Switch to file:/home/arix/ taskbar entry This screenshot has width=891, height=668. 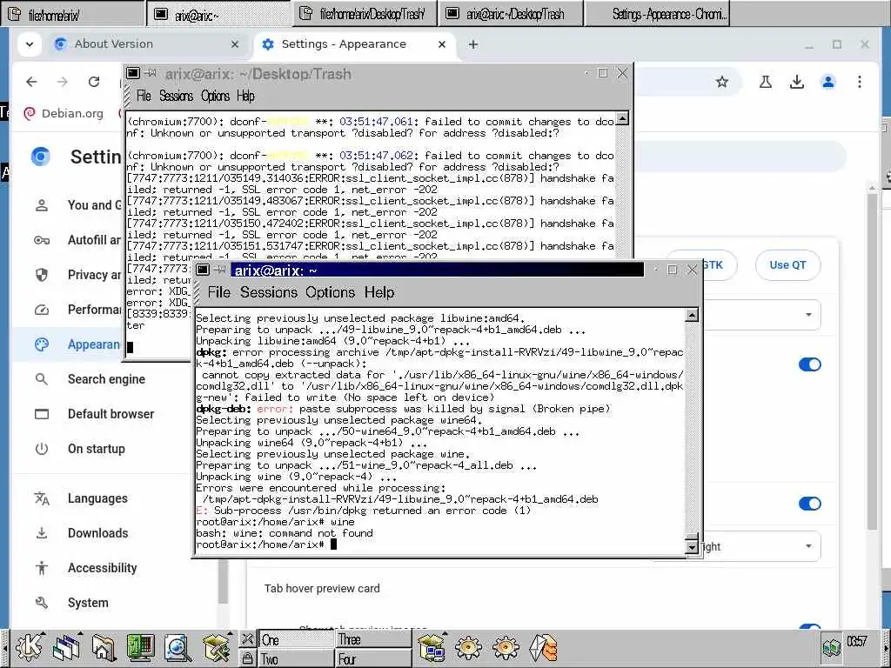tap(73, 14)
